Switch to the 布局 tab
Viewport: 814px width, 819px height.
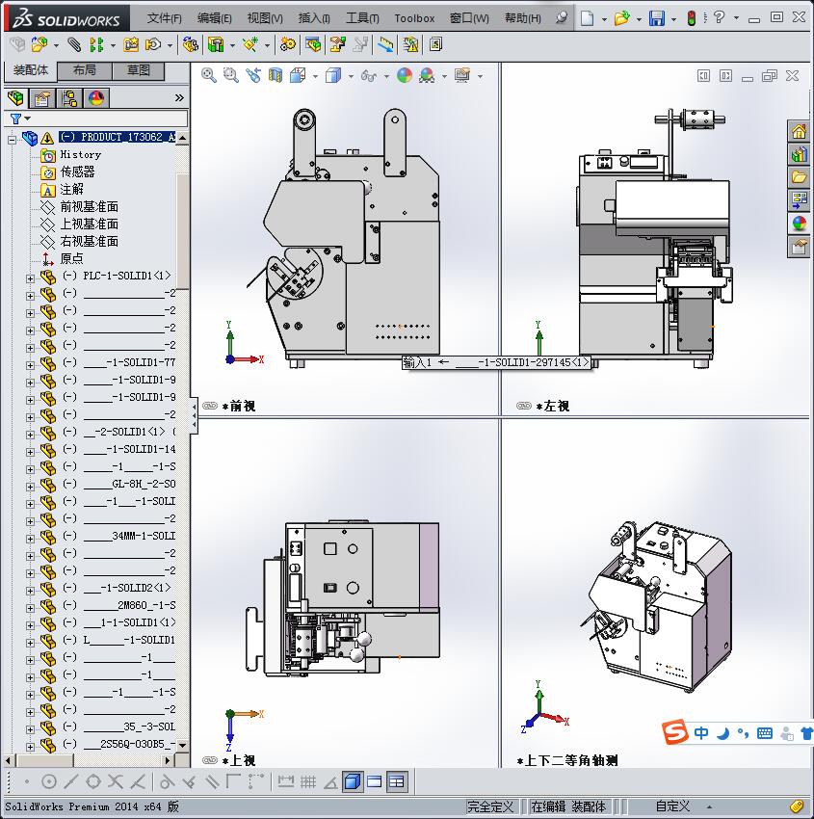84,70
